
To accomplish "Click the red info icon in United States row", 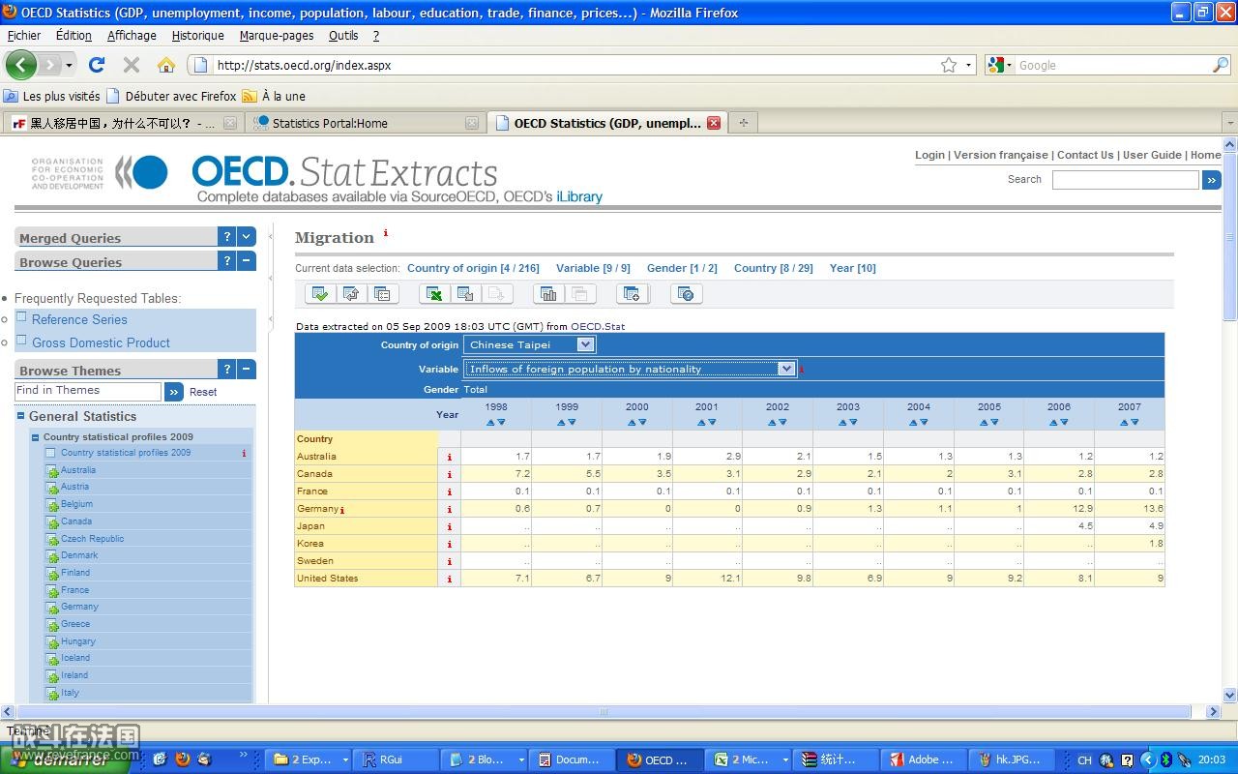I will (x=449, y=579).
